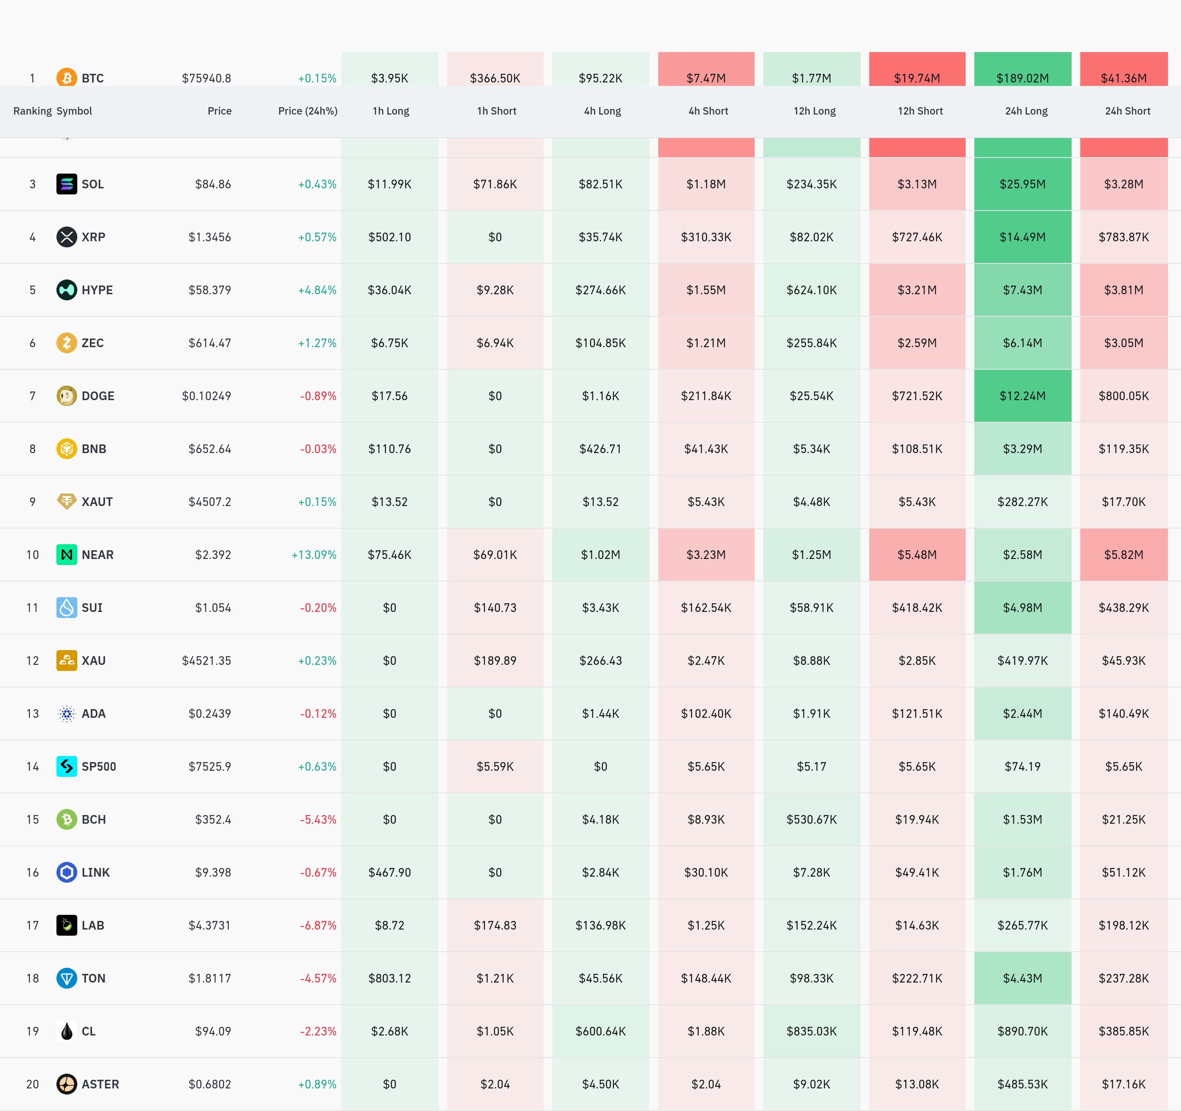The width and height of the screenshot is (1181, 1111).
Task: Sort by 24h Short column header
Action: tap(1128, 111)
